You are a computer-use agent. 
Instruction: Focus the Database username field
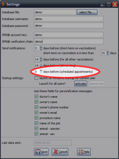click(x=69, y=19)
